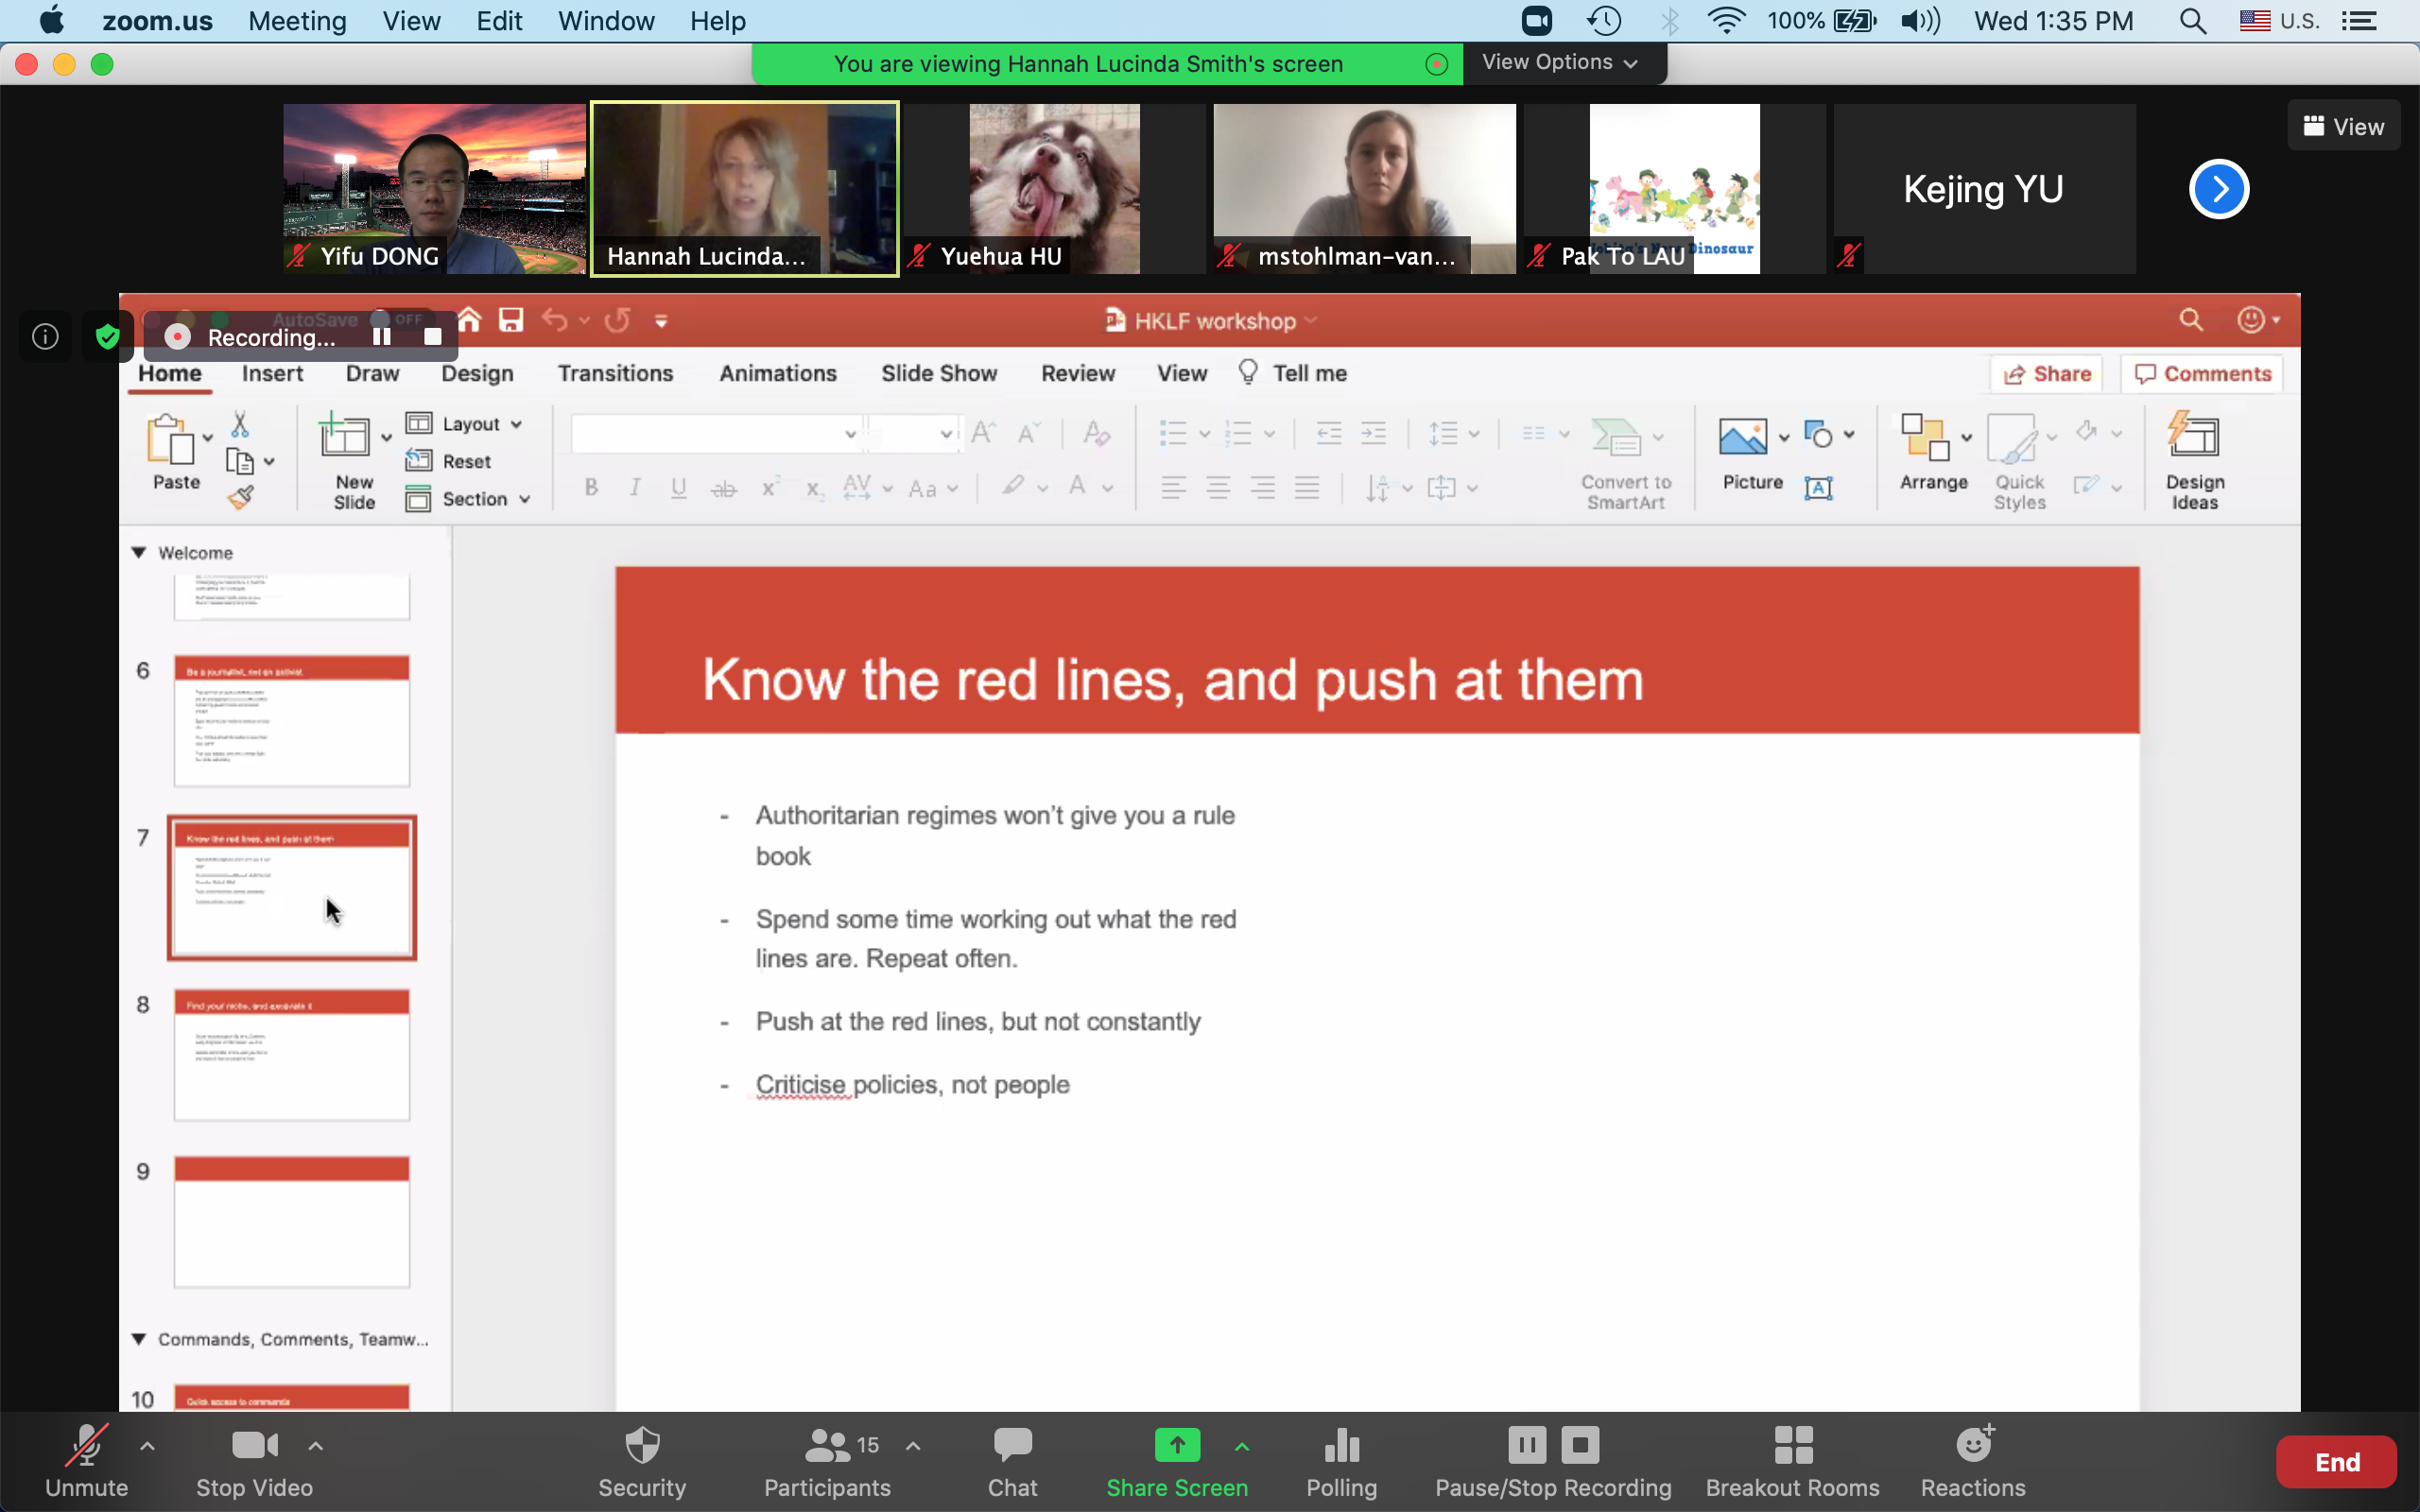Open Breakout Rooms
Viewport: 2420px width, 1512px height.
click(x=1792, y=1462)
